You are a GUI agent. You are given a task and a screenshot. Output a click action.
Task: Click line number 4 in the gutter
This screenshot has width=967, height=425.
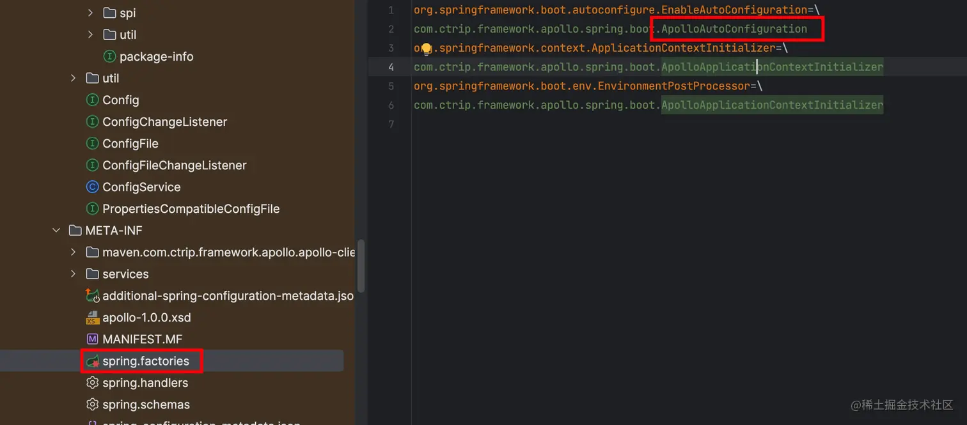tap(391, 67)
